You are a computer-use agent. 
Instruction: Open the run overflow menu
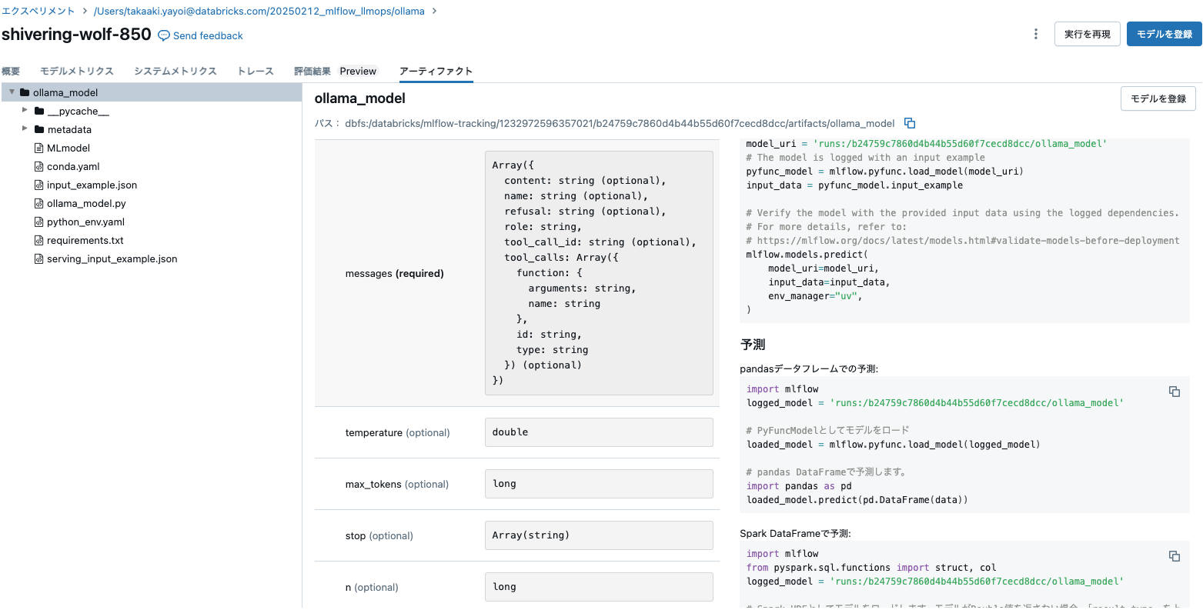pyautogui.click(x=1035, y=34)
